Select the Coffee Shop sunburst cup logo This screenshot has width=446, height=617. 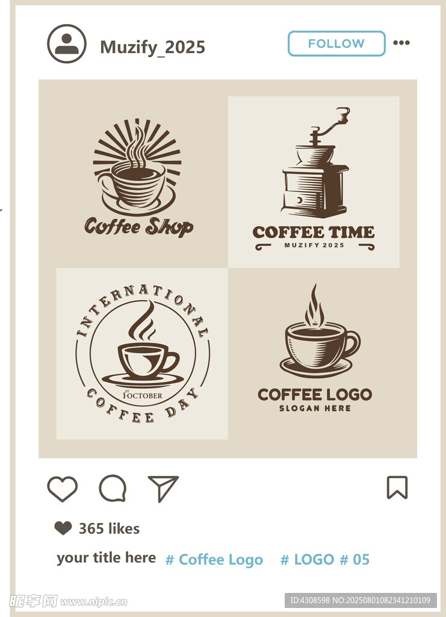pos(138,178)
